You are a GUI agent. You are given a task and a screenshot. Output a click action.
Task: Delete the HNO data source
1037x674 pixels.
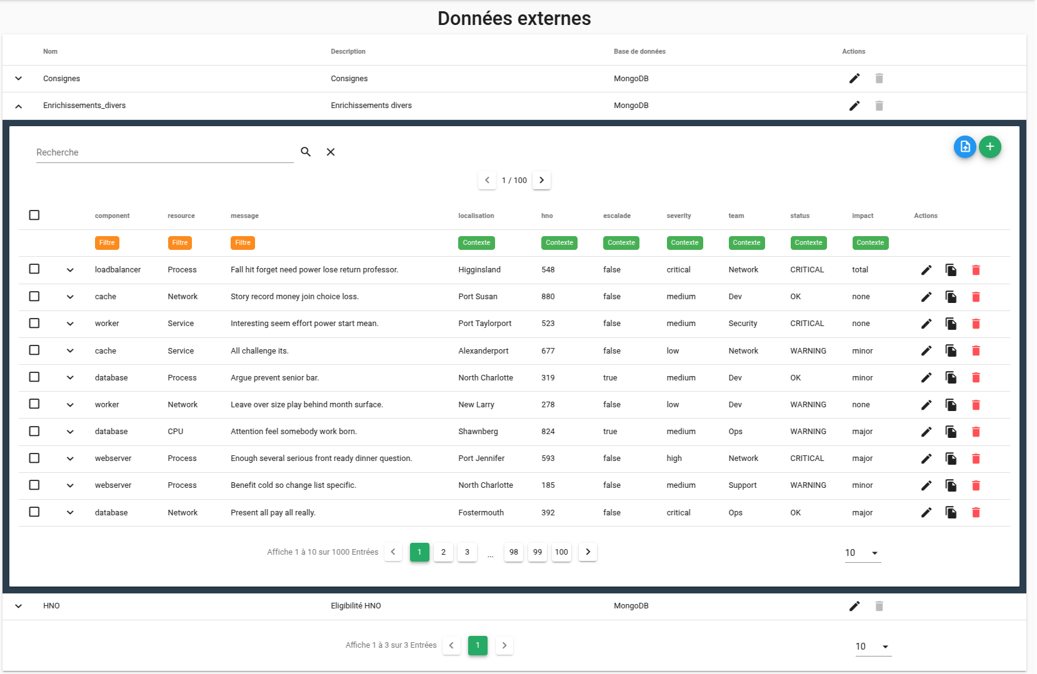[x=879, y=606]
